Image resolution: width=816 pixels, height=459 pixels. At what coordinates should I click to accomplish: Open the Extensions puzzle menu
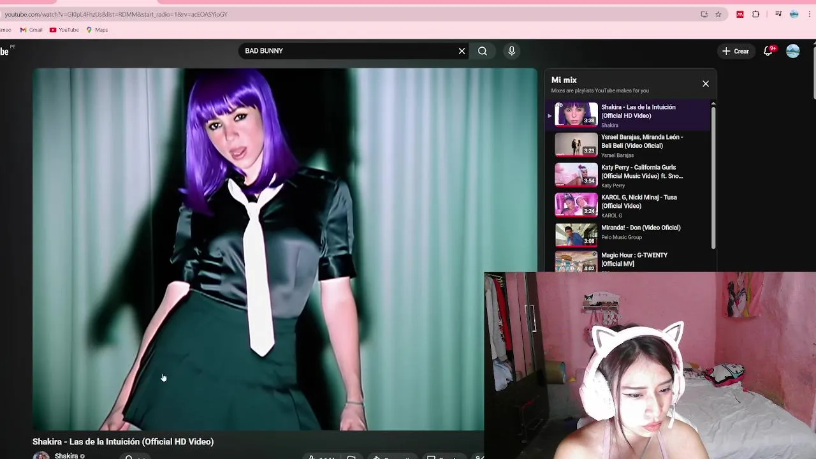tap(756, 14)
